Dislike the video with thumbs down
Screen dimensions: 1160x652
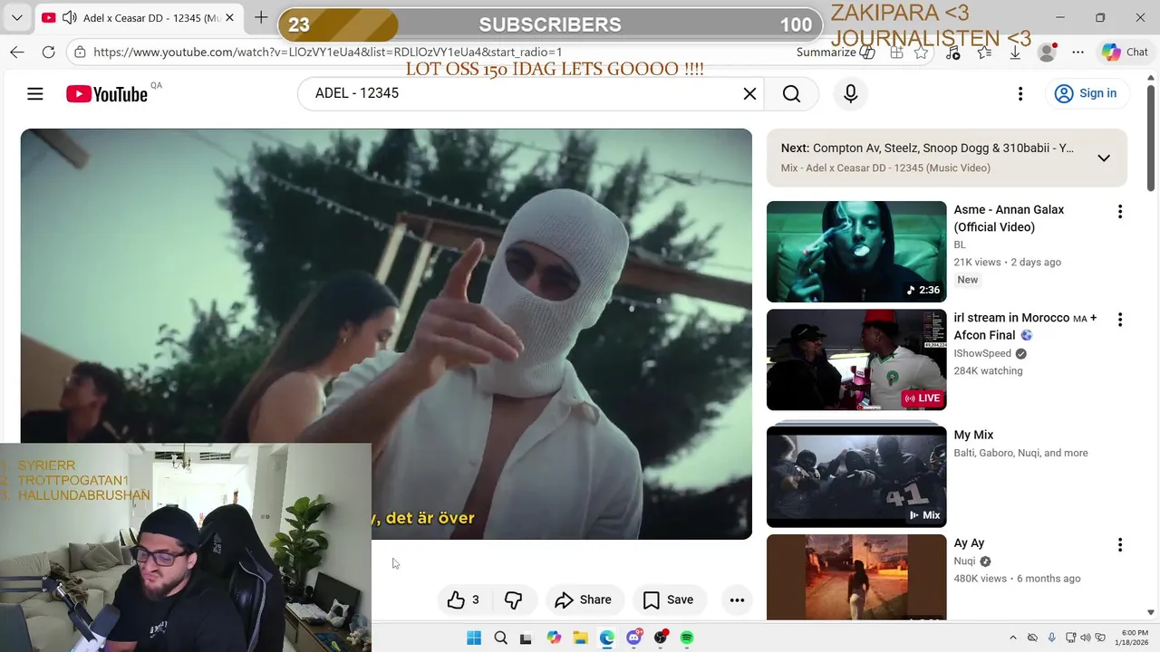pyautogui.click(x=513, y=599)
